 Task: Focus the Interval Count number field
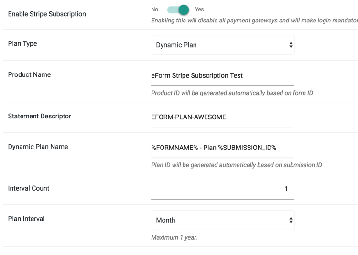point(223,190)
